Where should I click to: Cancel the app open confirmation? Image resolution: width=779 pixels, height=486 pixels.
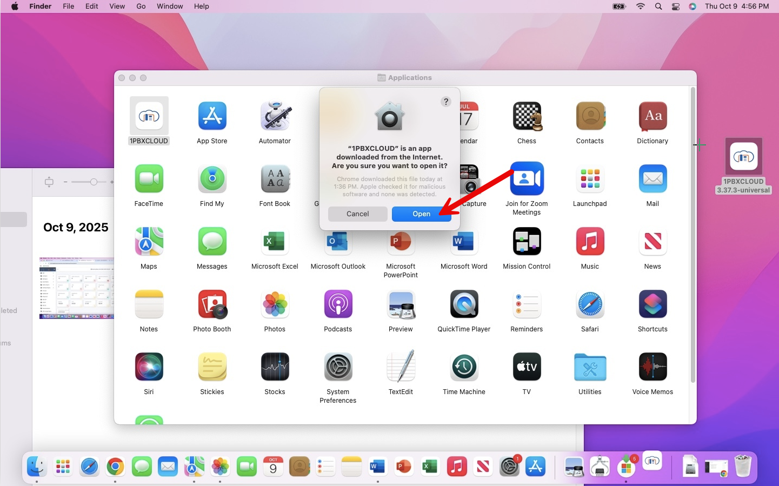(x=357, y=214)
